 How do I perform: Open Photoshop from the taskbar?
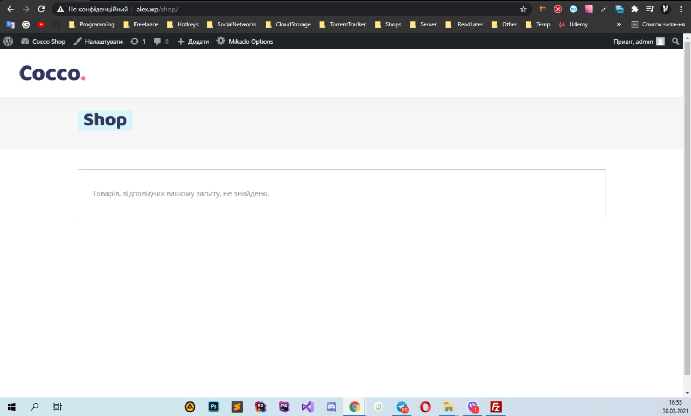214,407
